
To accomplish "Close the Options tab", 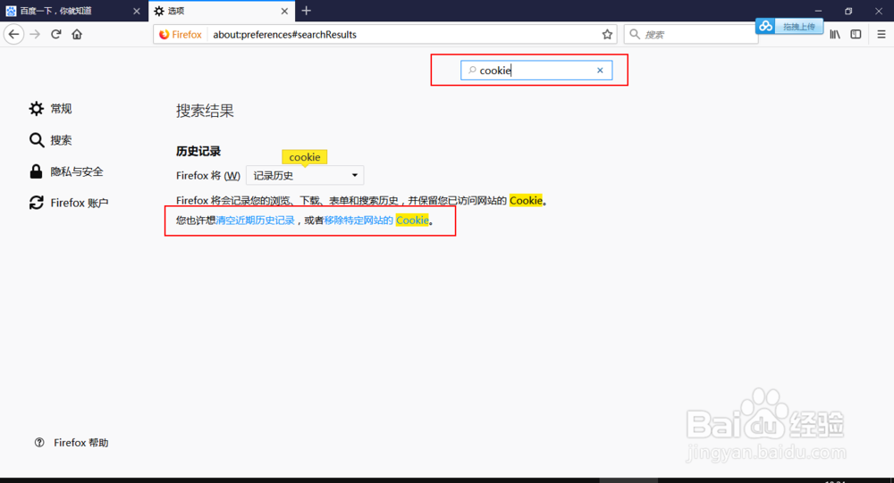I will tap(284, 11).
